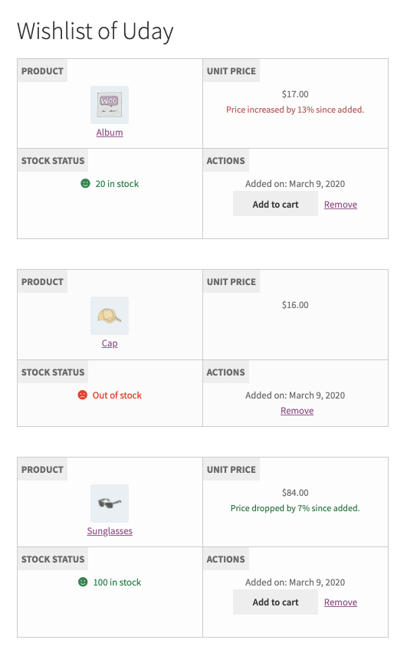The width and height of the screenshot is (407, 666).
Task: Click the Wishlist of Uday heading
Action: point(95,31)
